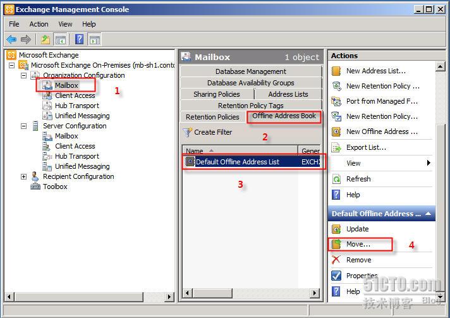Open the Toolbox node
This screenshot has height=318, width=450.
pos(55,187)
